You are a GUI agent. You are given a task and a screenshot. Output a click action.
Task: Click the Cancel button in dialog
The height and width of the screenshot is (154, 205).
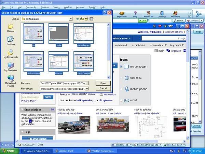click(103, 89)
